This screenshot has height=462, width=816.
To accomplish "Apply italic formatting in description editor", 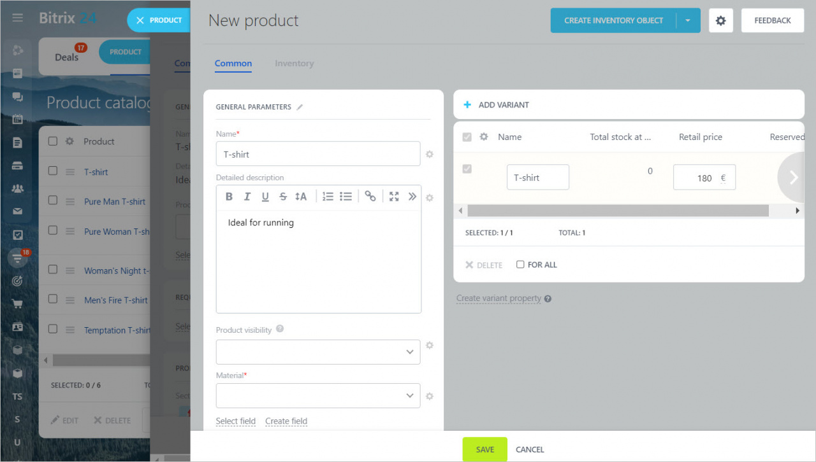I will pyautogui.click(x=247, y=197).
